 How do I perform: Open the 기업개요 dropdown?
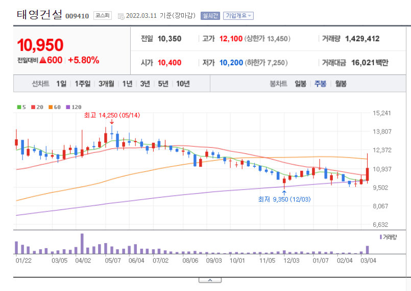(238, 16)
